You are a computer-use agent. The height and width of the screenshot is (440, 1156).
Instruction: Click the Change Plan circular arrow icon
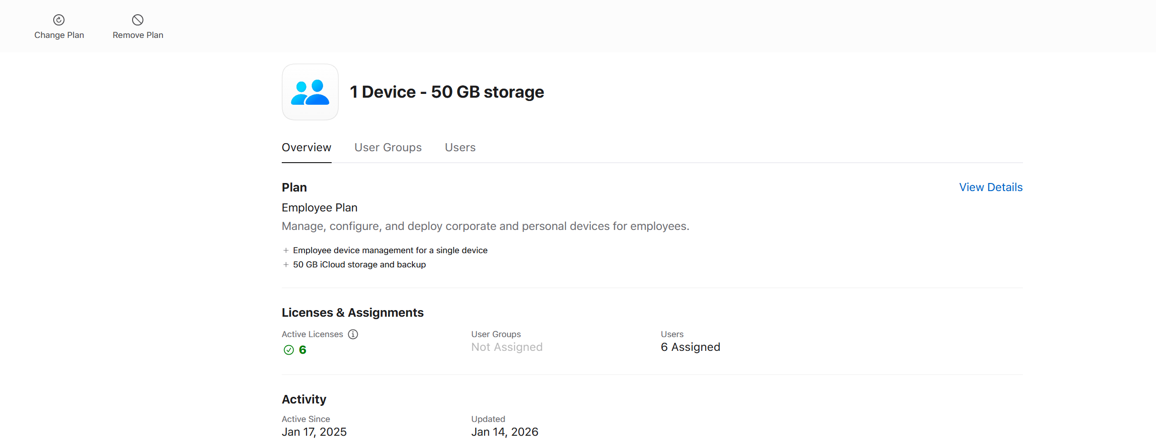(x=59, y=20)
